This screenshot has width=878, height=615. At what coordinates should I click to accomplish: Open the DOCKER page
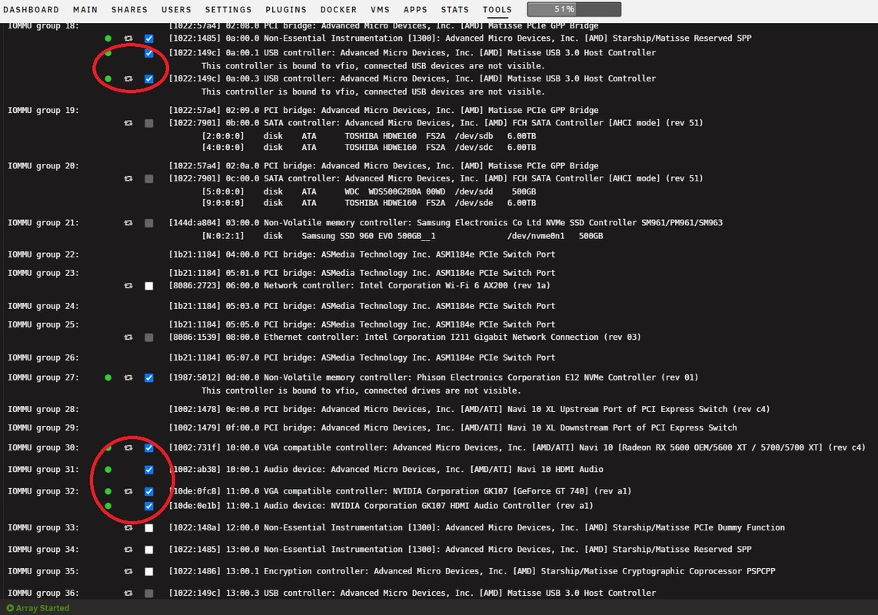click(x=338, y=9)
